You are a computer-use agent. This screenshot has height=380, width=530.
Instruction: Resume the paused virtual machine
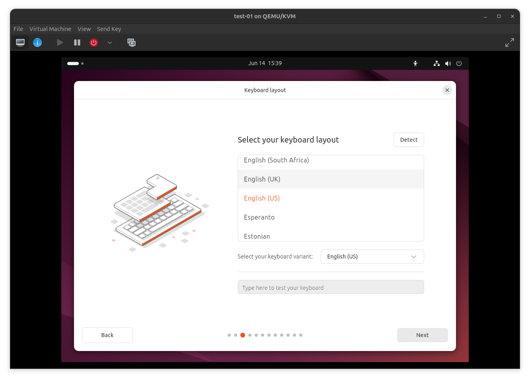pos(60,42)
